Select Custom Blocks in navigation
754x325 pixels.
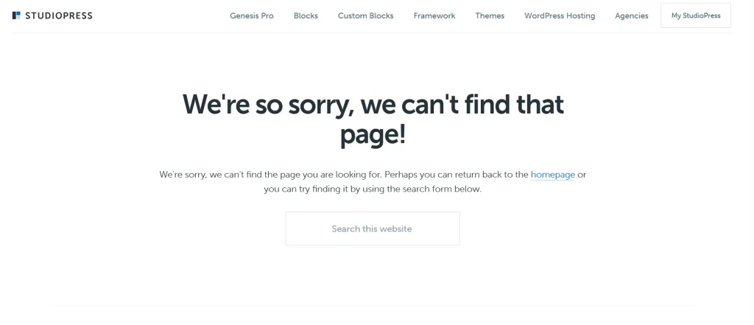(365, 15)
